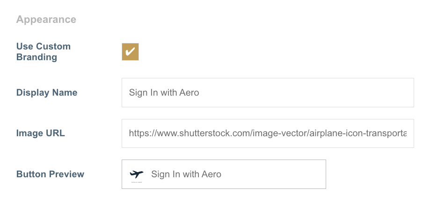The height and width of the screenshot is (202, 423).
Task: Click the Appearance section heading
Action: [46, 20]
